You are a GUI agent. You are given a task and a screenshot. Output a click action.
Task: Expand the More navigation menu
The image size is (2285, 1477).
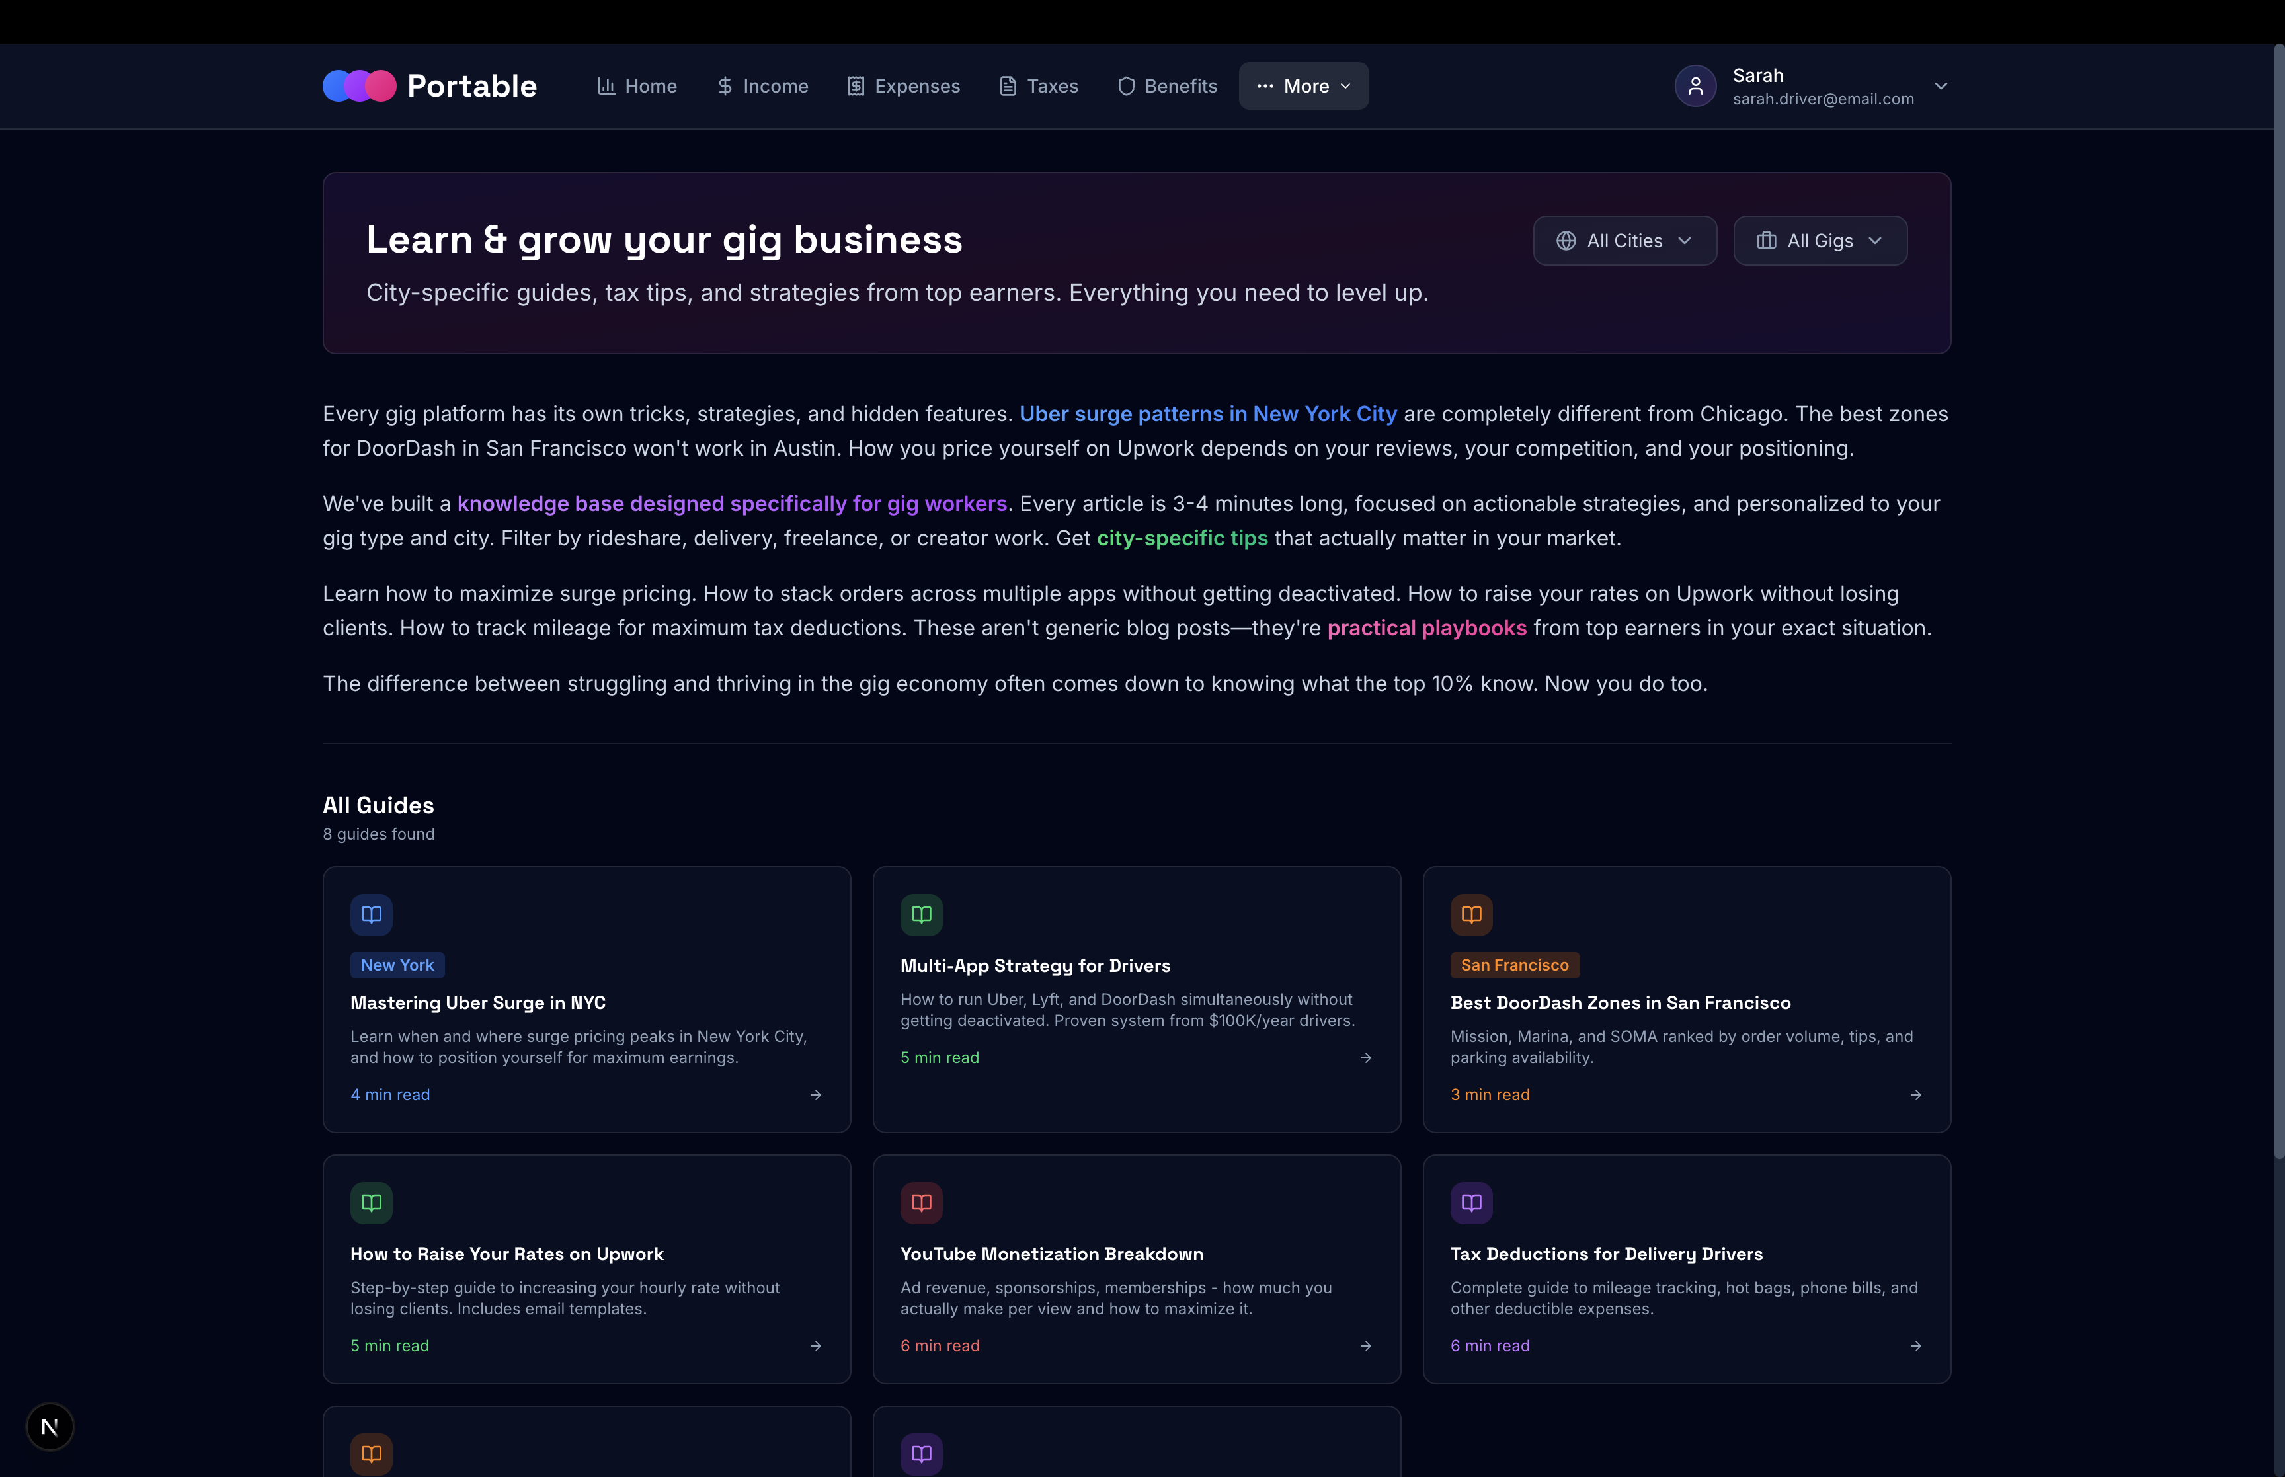click(1303, 87)
